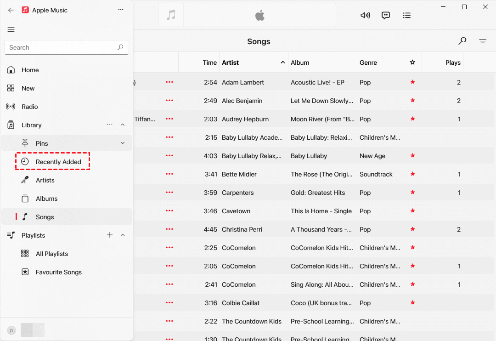Open more options for Carpenters song
The image size is (496, 341).
tap(169, 192)
